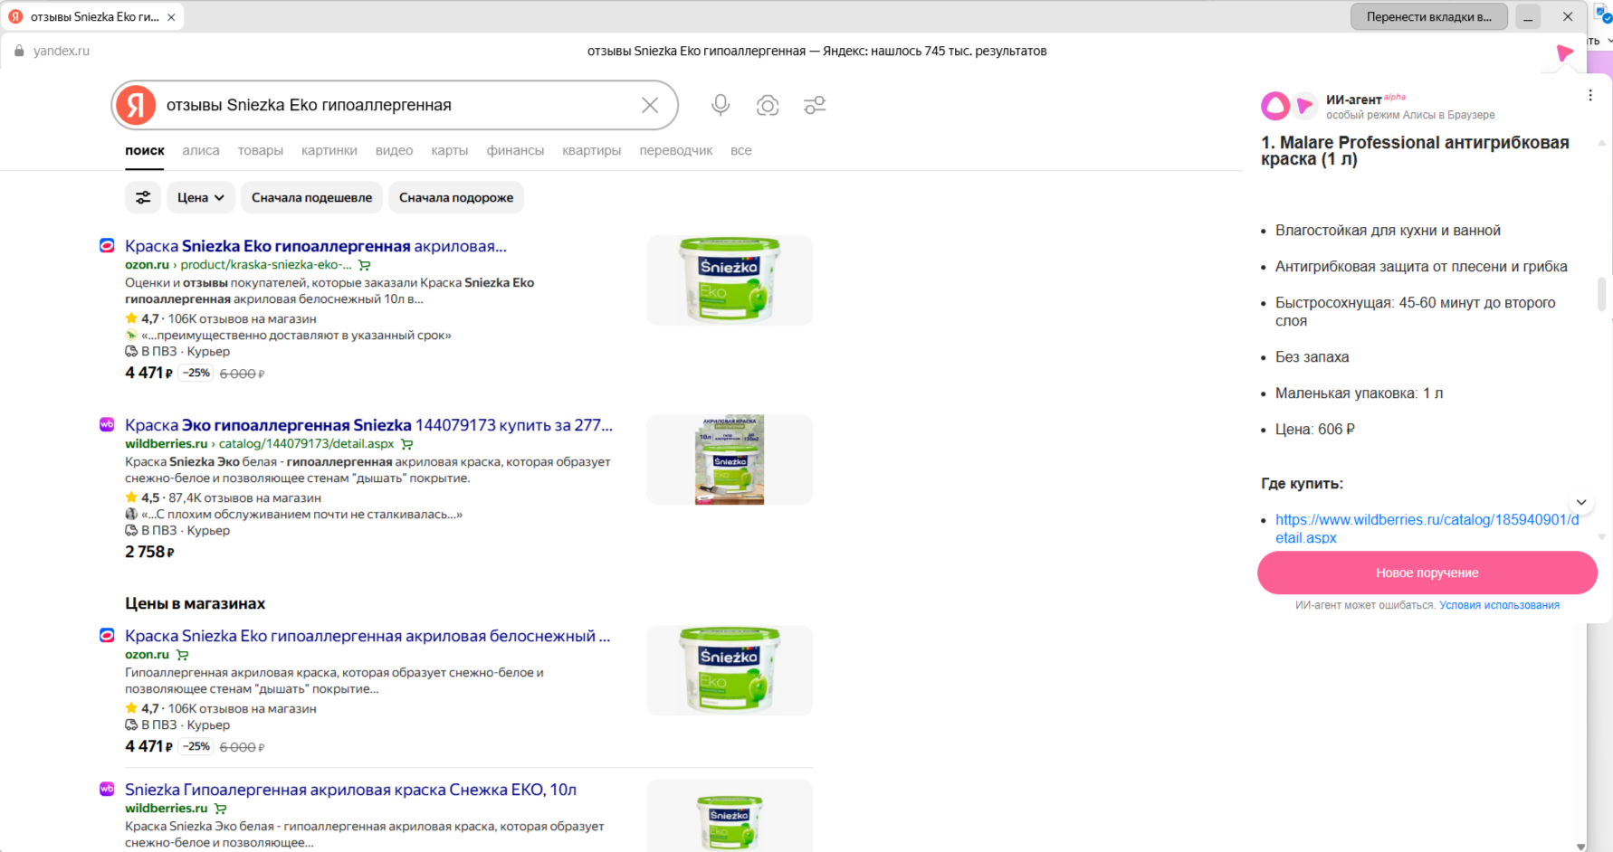Image resolution: width=1613 pixels, height=852 pixels.
Task: Switch to the товары tab
Action: tap(261, 151)
